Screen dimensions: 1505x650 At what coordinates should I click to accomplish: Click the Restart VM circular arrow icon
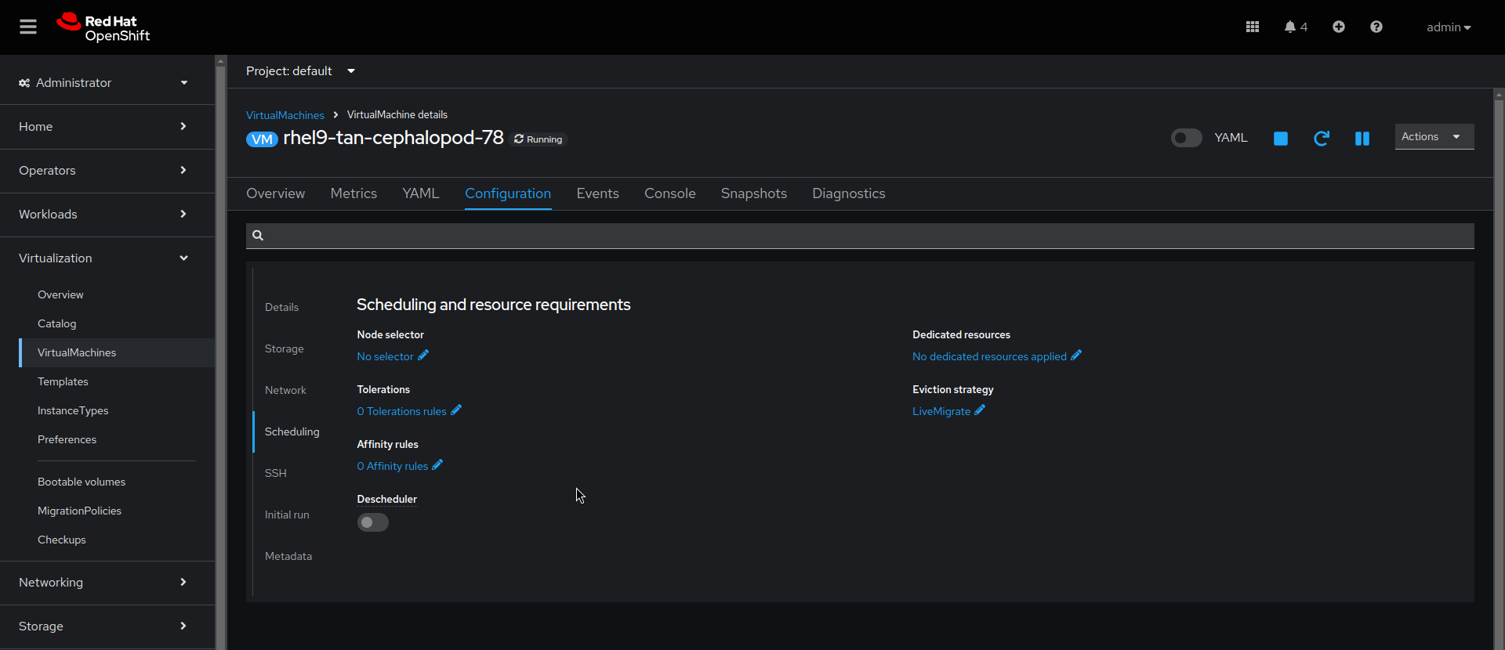[1322, 139]
